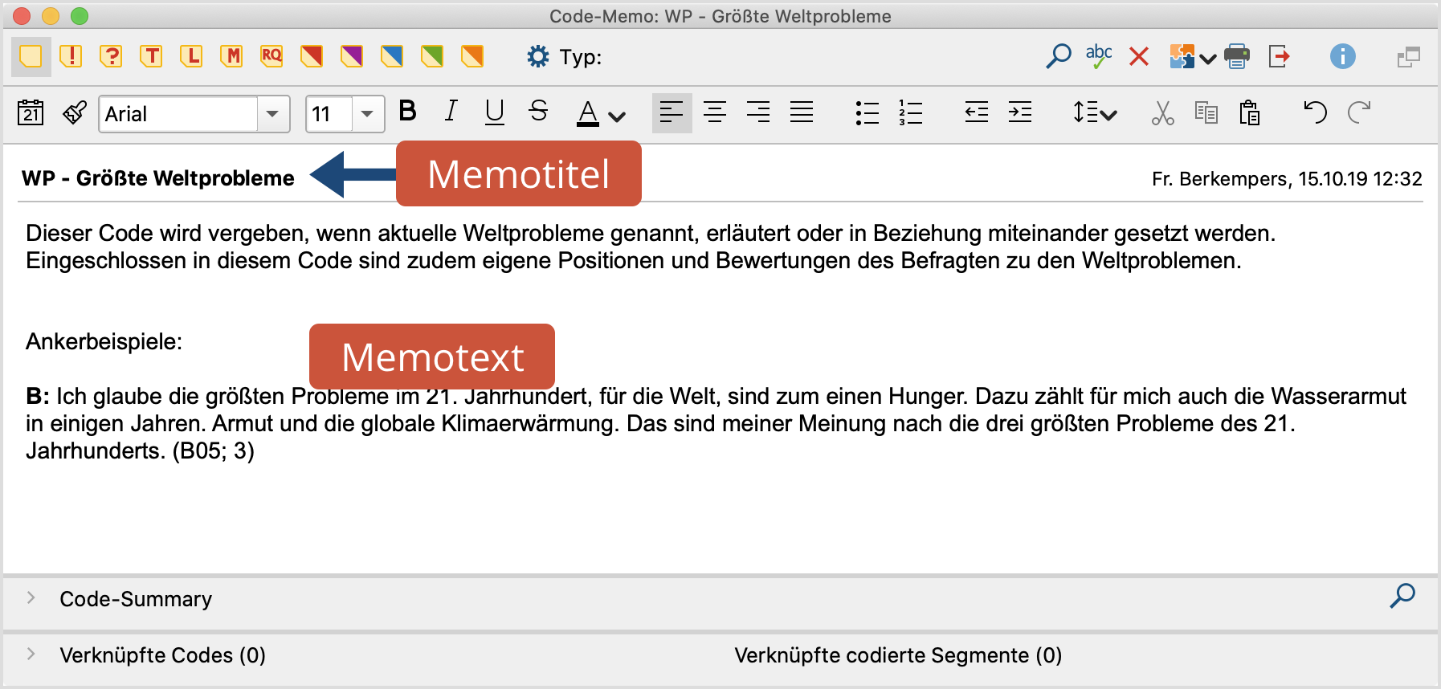
Task: Justify text alignment
Action: pos(802,112)
